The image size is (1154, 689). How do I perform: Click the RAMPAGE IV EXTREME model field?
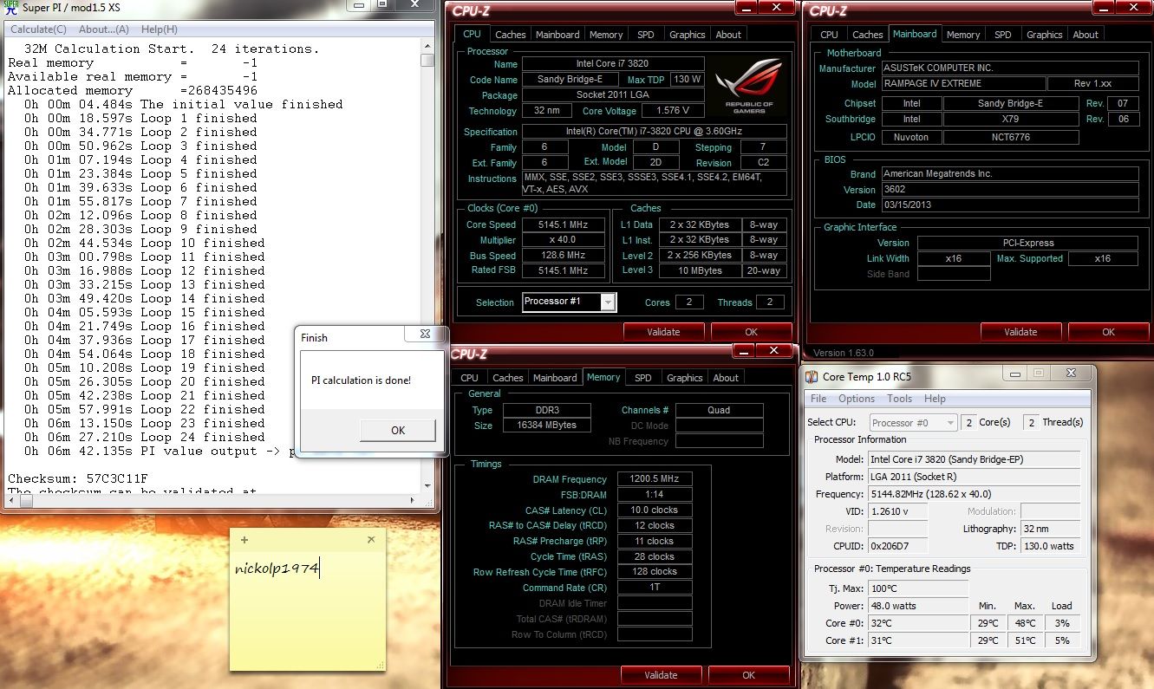click(x=962, y=83)
